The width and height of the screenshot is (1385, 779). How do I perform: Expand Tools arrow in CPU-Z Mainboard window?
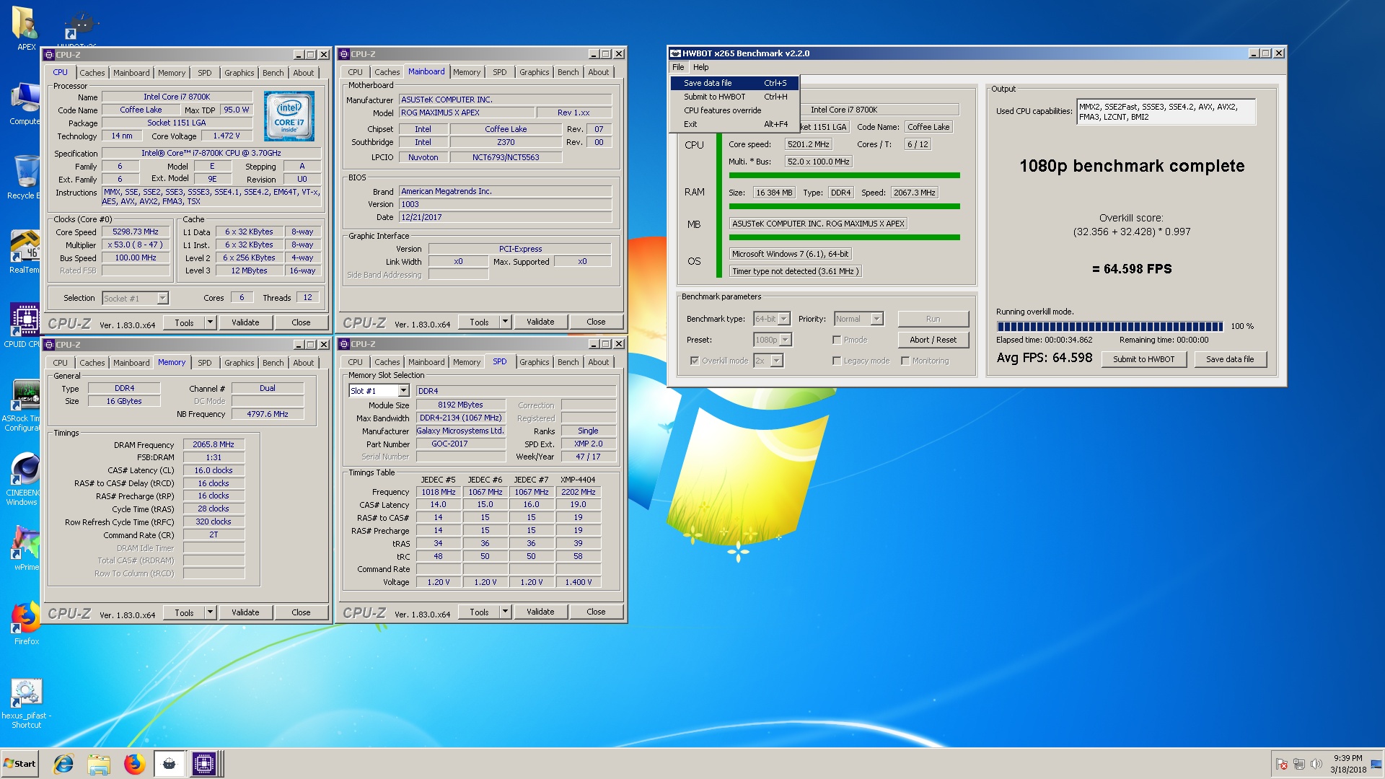(x=506, y=322)
